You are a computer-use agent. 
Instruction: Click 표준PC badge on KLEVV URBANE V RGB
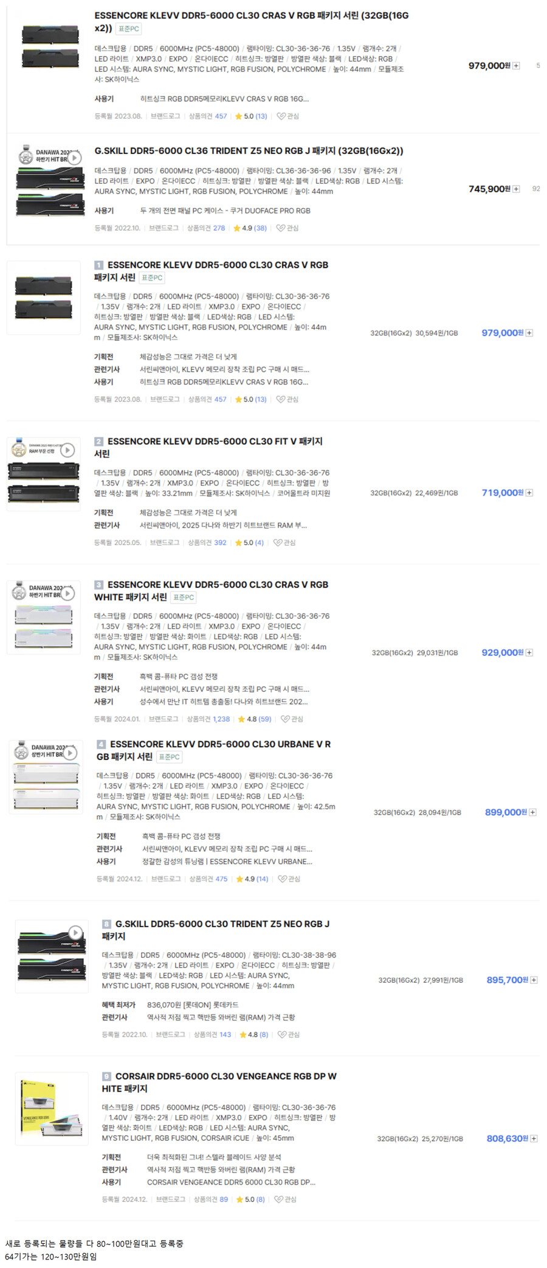(170, 757)
